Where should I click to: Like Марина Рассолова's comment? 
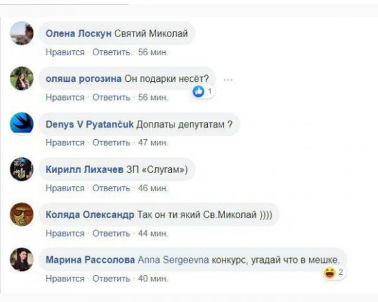(65, 279)
